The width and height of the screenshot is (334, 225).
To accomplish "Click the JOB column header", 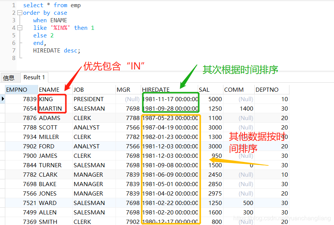I will click(x=94, y=90).
